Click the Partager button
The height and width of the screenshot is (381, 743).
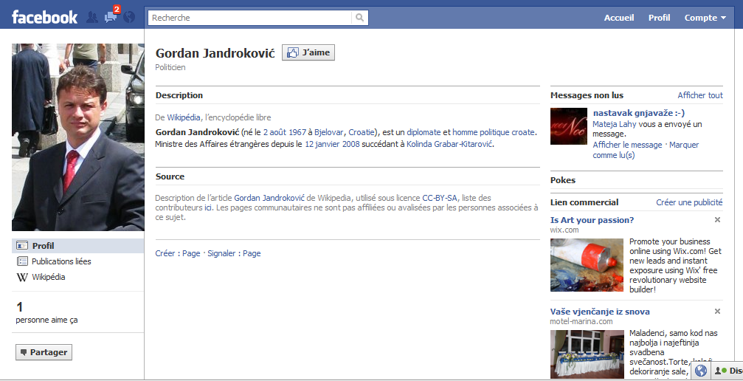pos(44,352)
